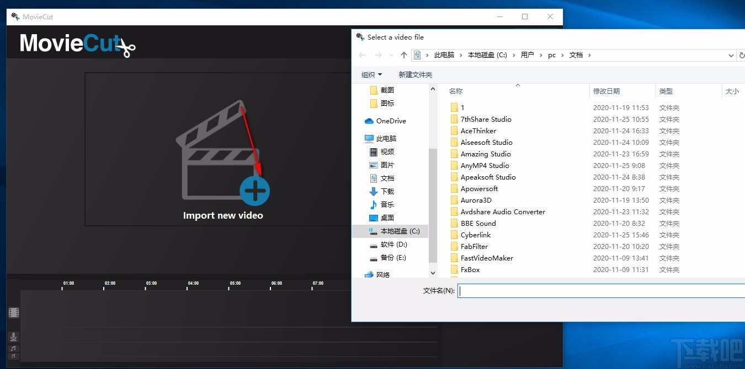Click the second music note track icon

click(x=13, y=356)
